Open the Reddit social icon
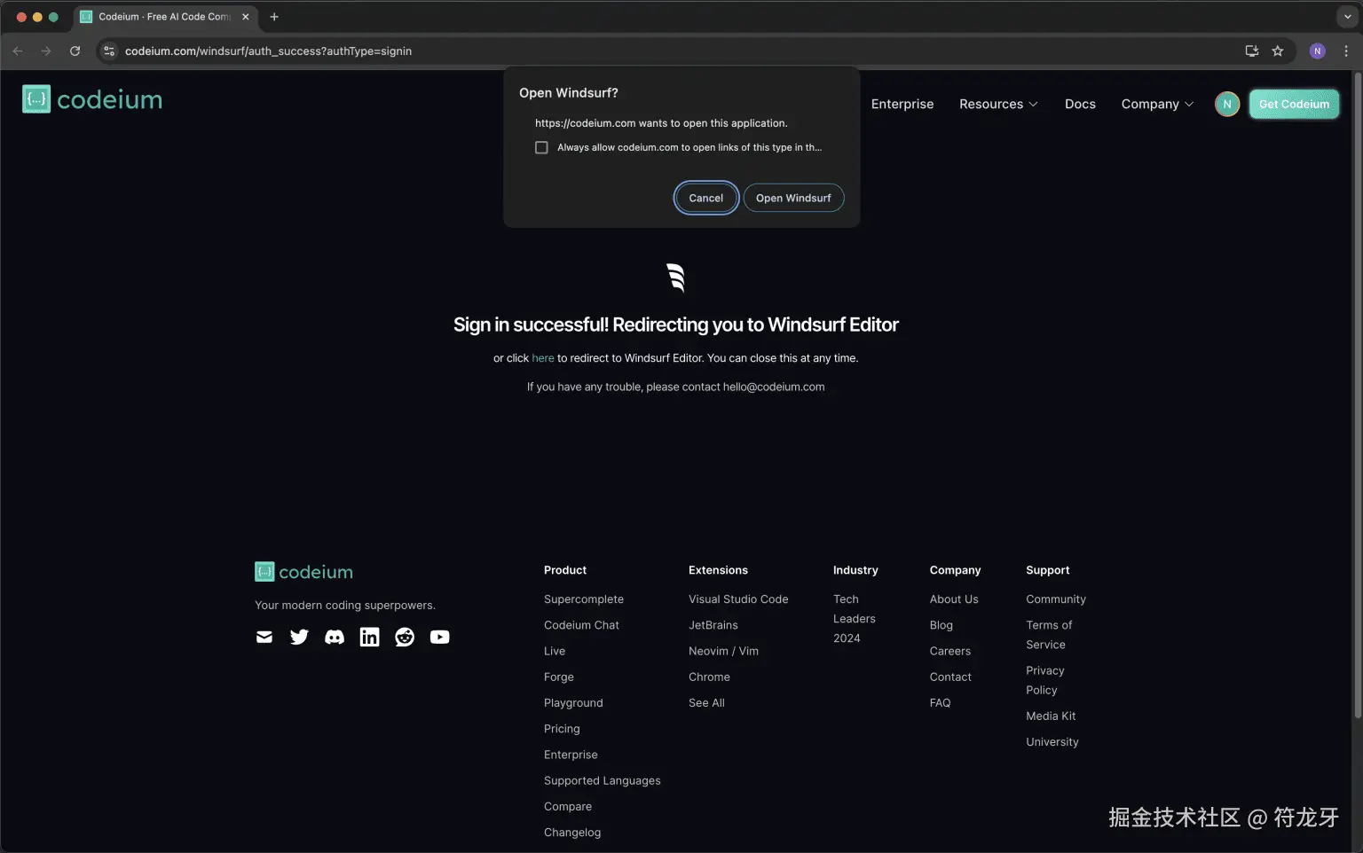 point(405,637)
